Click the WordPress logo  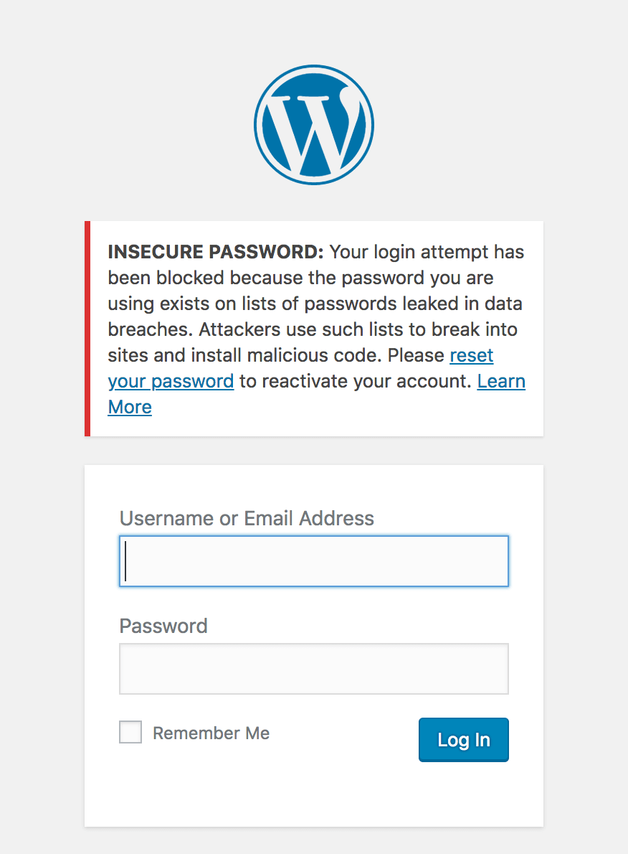point(313,126)
